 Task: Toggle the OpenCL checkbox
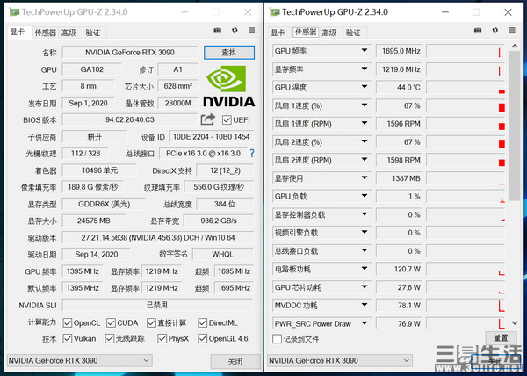(68, 323)
